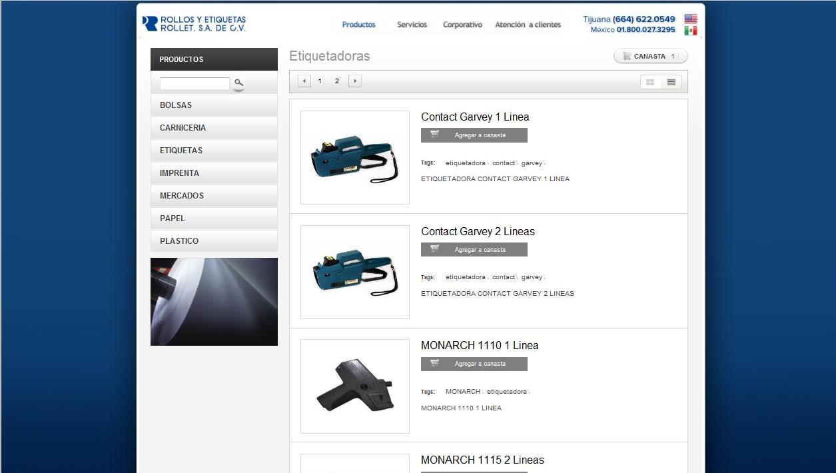Switch to grid view layout
The height and width of the screenshot is (473, 836).
pos(650,82)
